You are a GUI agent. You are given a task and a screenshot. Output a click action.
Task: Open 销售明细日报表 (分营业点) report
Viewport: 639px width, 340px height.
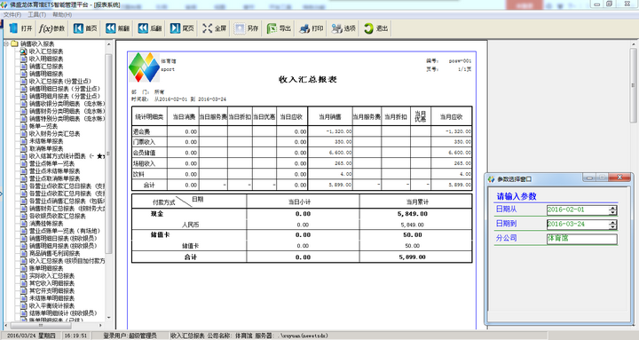(65, 89)
